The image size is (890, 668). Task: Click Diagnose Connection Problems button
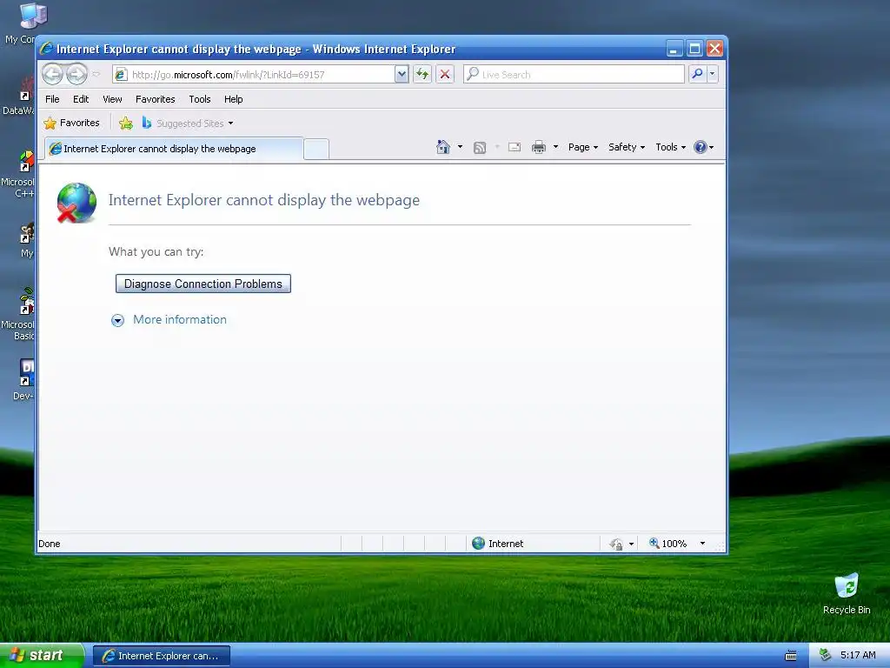pos(203,284)
